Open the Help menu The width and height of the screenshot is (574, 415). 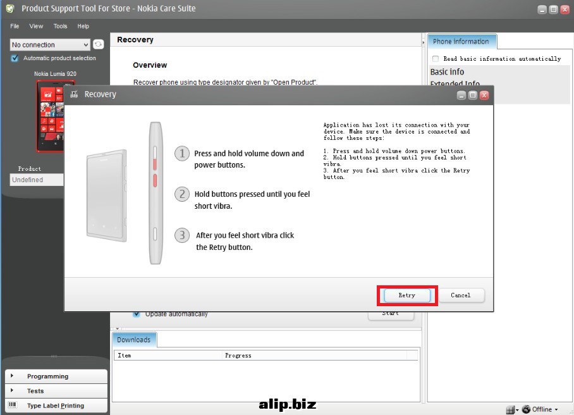[x=83, y=26]
